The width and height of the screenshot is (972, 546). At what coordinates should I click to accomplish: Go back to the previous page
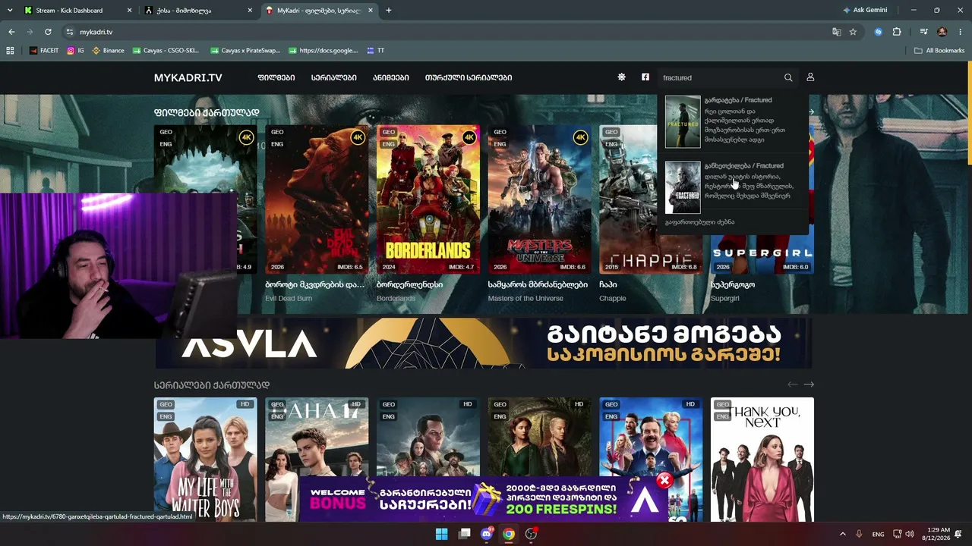11,32
